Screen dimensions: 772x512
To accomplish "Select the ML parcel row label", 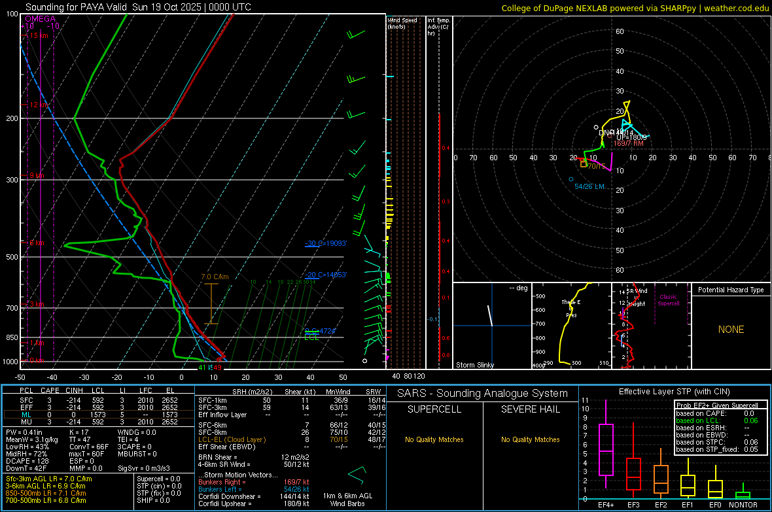I will coord(26,415).
